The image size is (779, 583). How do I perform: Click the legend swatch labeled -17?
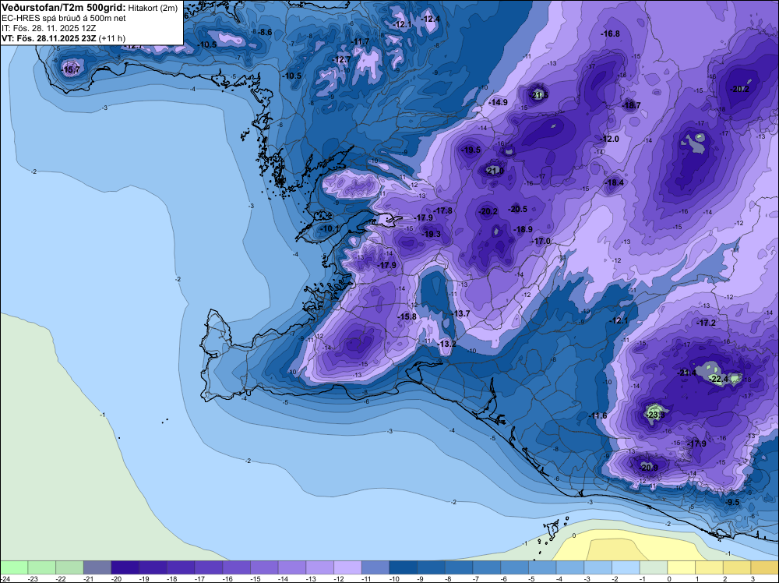(209, 567)
